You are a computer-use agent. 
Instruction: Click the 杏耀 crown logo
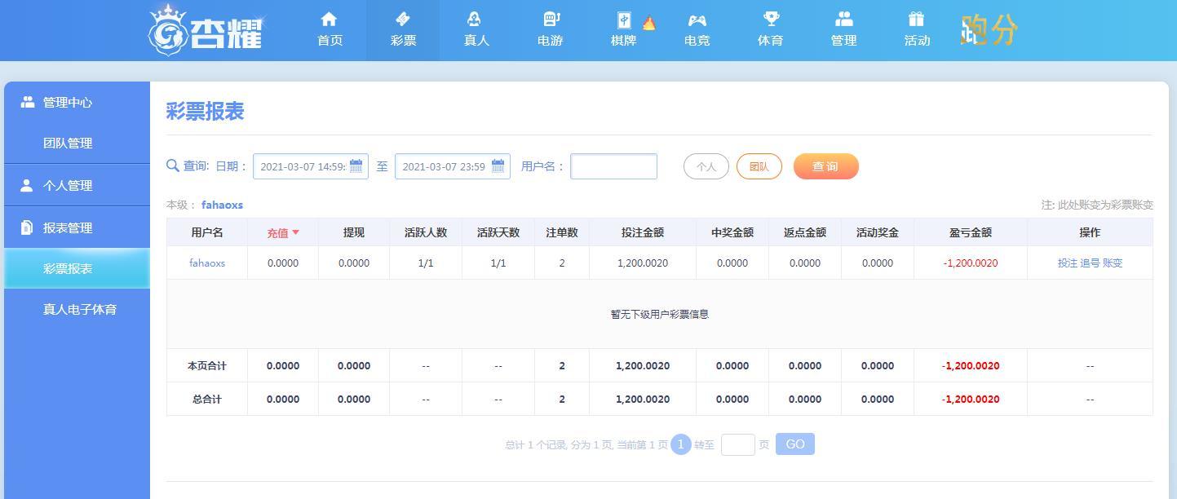[x=206, y=30]
